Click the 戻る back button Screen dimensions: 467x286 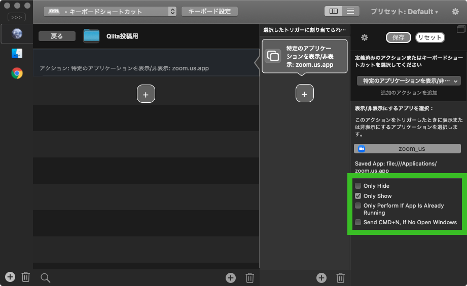(x=57, y=36)
